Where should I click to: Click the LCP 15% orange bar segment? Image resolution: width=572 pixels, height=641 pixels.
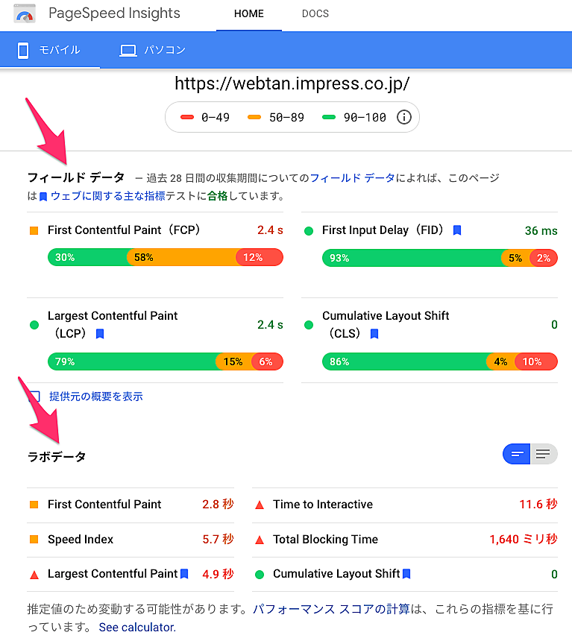[233, 361]
